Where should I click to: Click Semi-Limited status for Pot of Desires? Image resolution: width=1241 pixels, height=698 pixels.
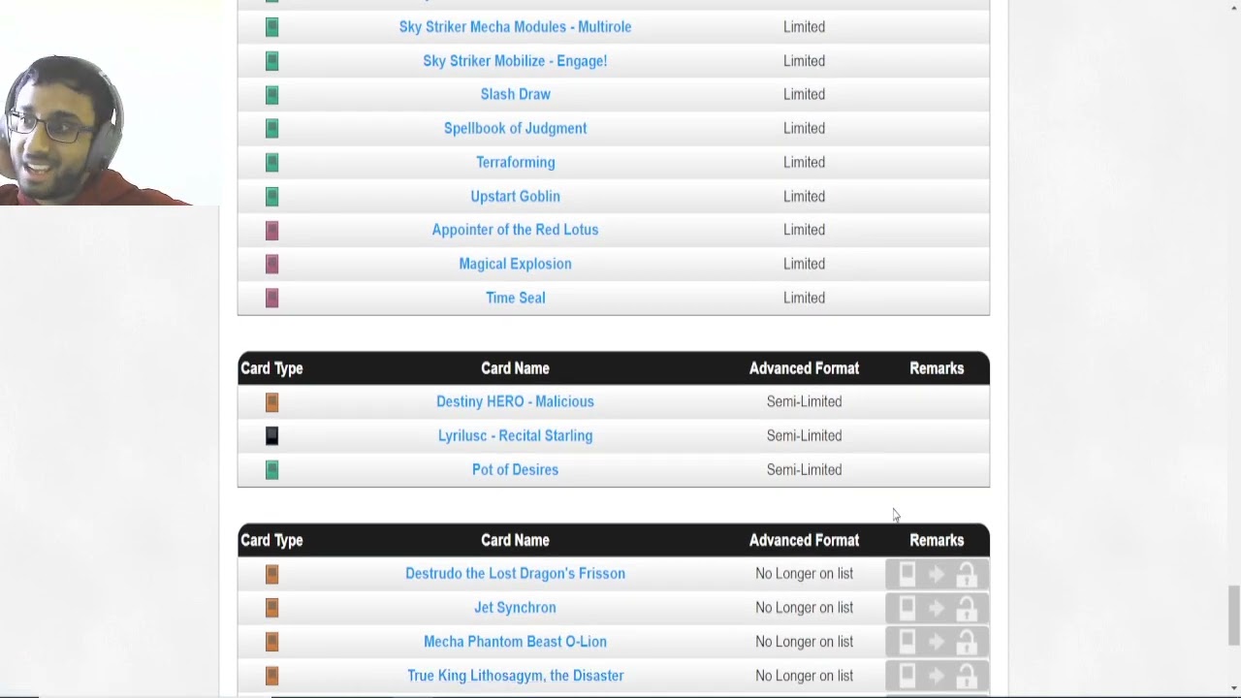(804, 469)
